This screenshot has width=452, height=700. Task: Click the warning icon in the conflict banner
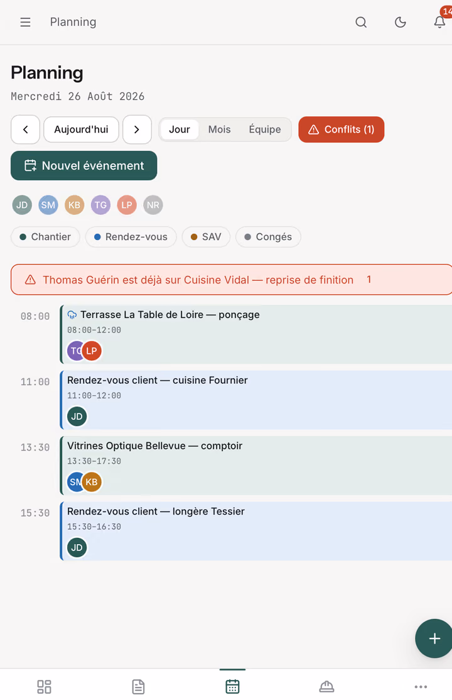click(x=30, y=280)
